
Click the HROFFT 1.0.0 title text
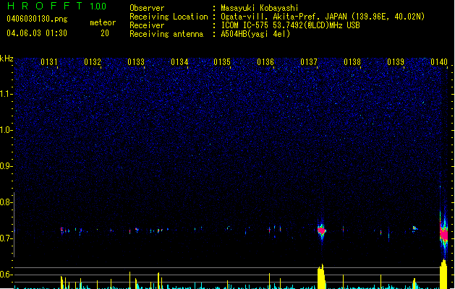click(56, 6)
